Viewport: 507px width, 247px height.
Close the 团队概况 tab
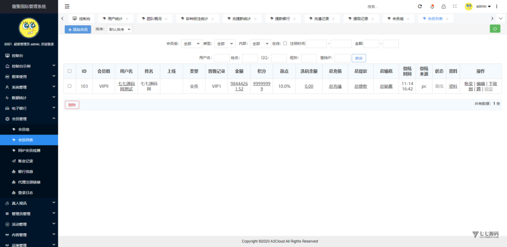click(x=166, y=19)
